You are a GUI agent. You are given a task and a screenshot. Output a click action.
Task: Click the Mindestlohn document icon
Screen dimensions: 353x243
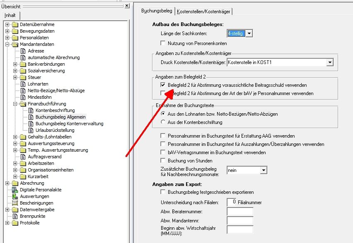pos(23,97)
